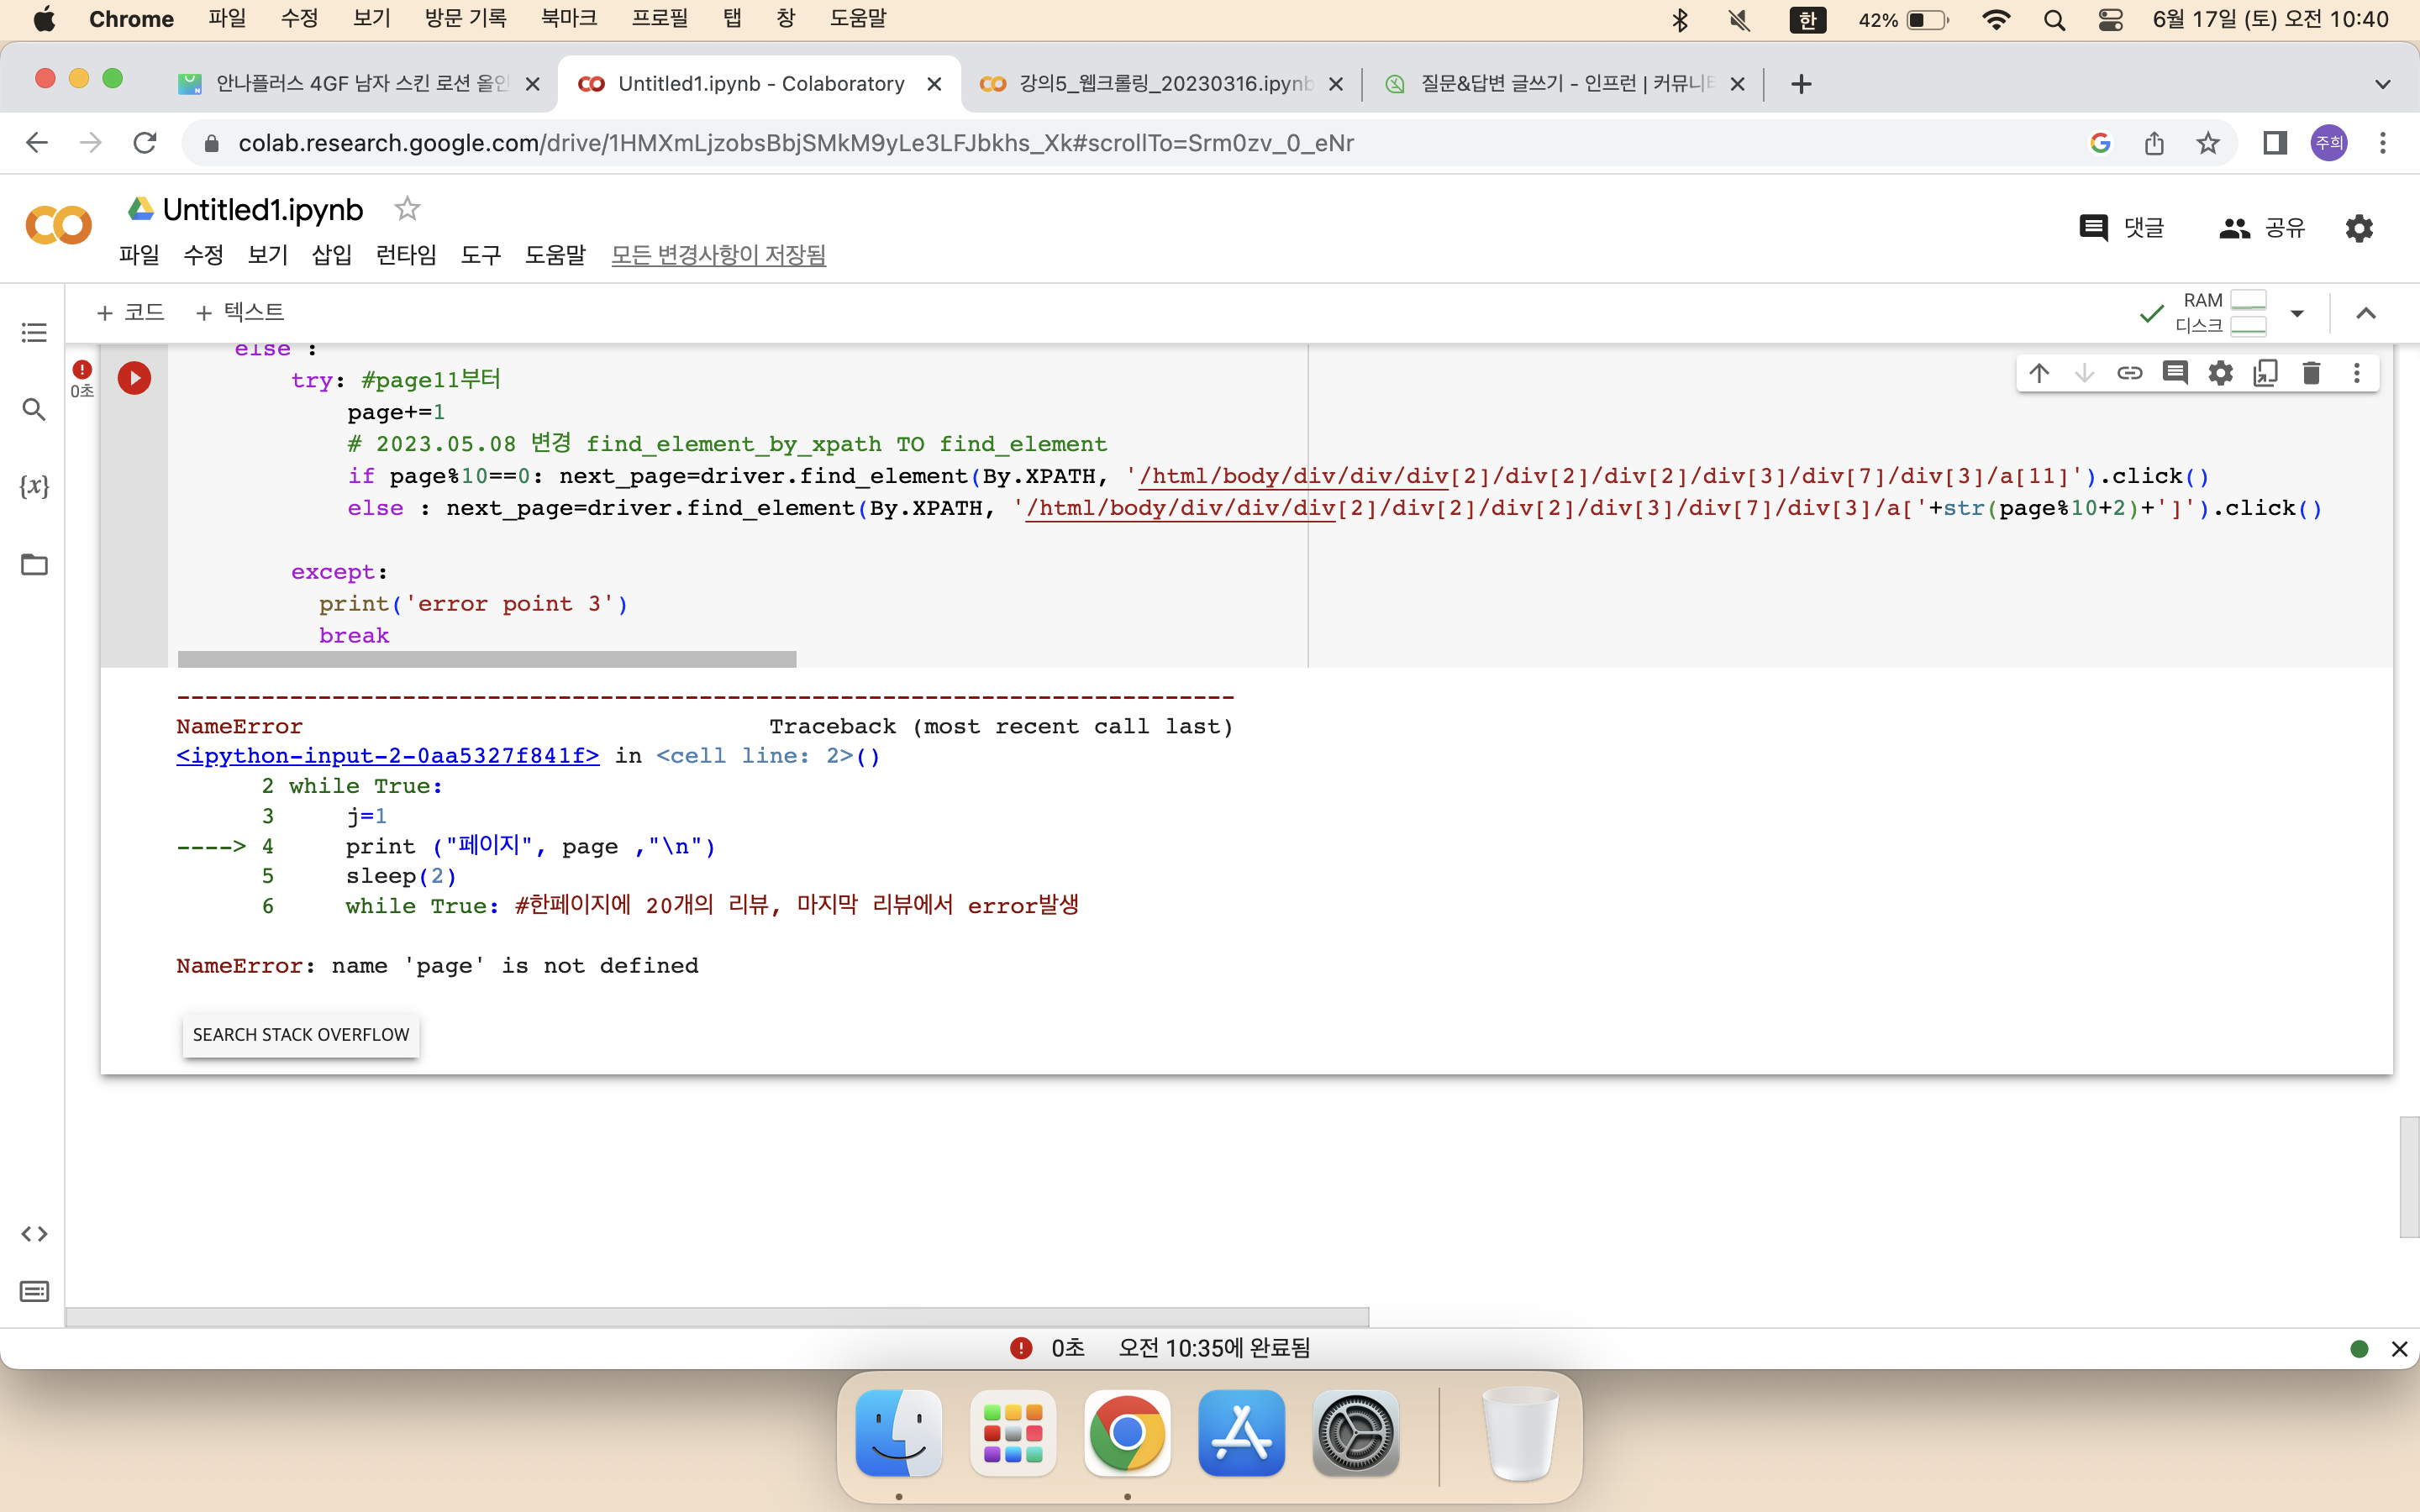Expand the RAM and disk runtime dropdown
2420x1512 pixels.
point(2297,313)
